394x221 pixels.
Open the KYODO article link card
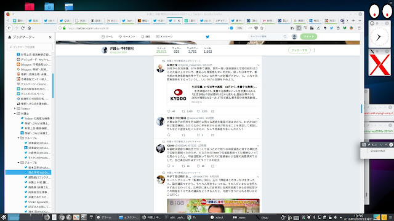pyautogui.click(x=213, y=95)
